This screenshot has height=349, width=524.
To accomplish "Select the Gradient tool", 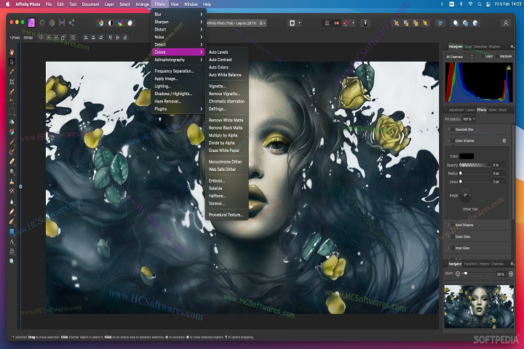I will pos(12,132).
